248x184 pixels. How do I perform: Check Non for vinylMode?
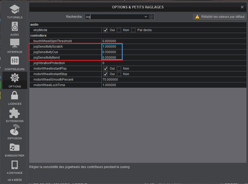point(119,30)
